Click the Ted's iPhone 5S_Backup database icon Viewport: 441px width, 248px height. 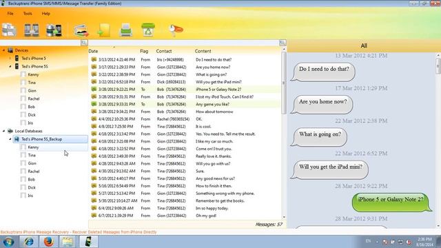[x=17, y=139]
